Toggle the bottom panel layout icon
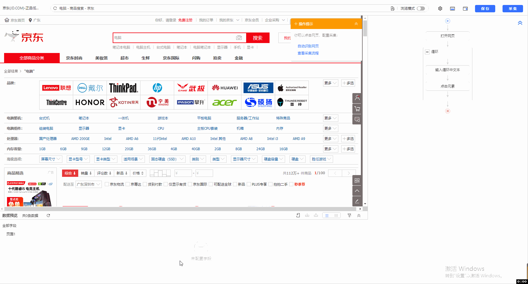The width and height of the screenshot is (528, 284). 452,8
